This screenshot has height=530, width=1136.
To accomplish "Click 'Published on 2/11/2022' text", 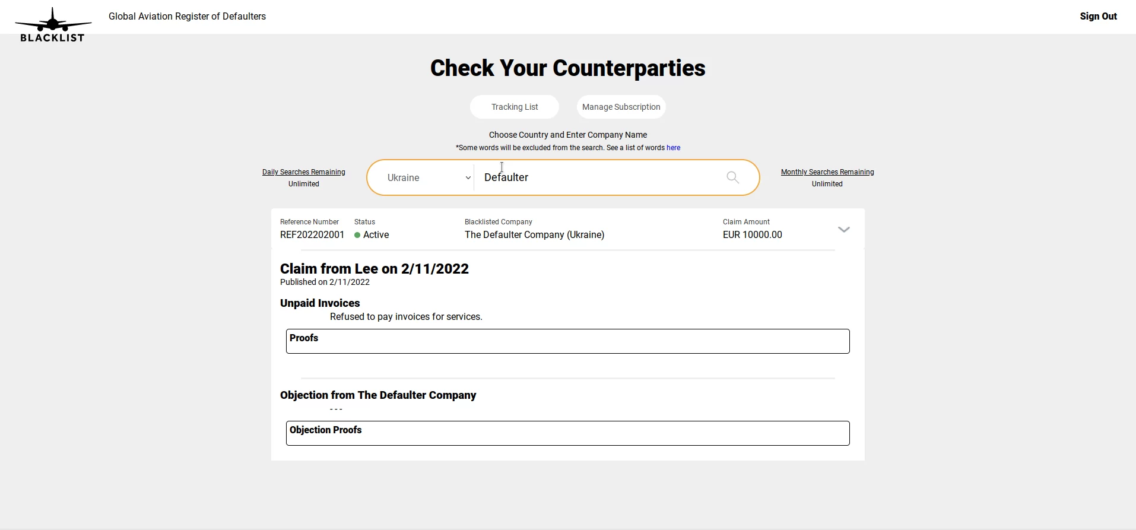I will (325, 282).
